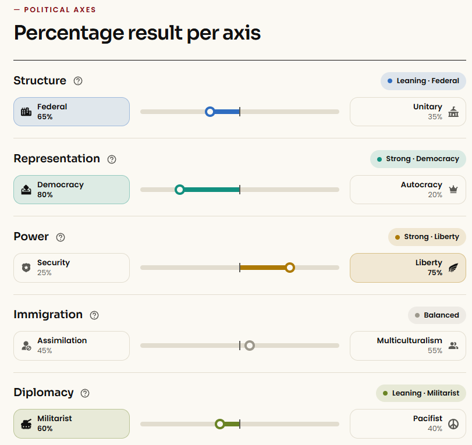Click the Leaning · Federal badge
Viewport: 472px width, 445px height.
click(x=423, y=81)
